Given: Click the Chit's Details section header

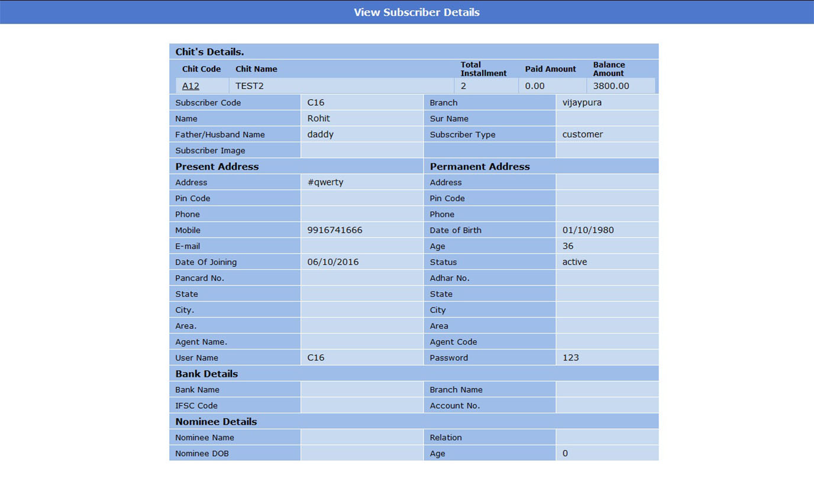Looking at the screenshot, I should (209, 52).
